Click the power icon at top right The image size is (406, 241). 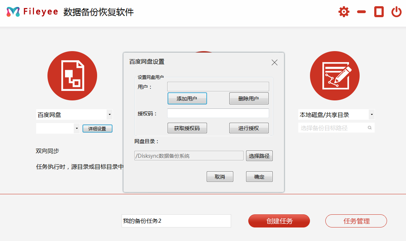pyautogui.click(x=397, y=11)
